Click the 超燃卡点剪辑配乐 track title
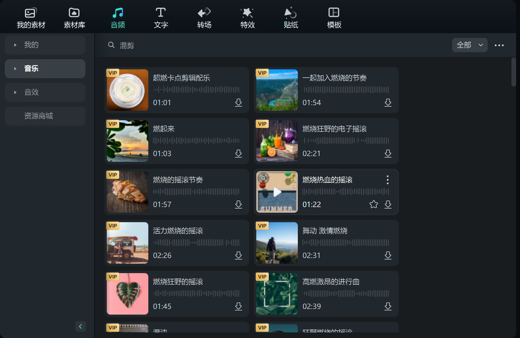The image size is (520, 338). pyautogui.click(x=182, y=78)
